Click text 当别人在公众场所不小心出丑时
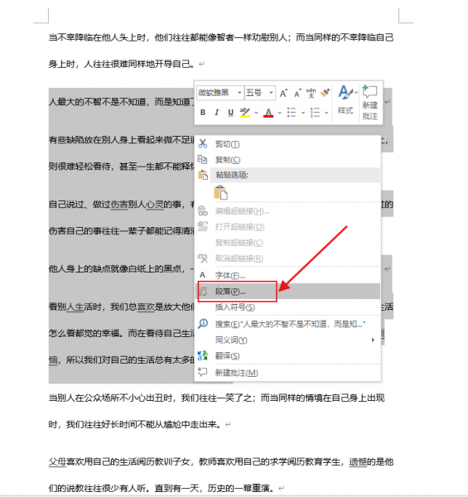This screenshot has width=468, height=497. [x=110, y=398]
